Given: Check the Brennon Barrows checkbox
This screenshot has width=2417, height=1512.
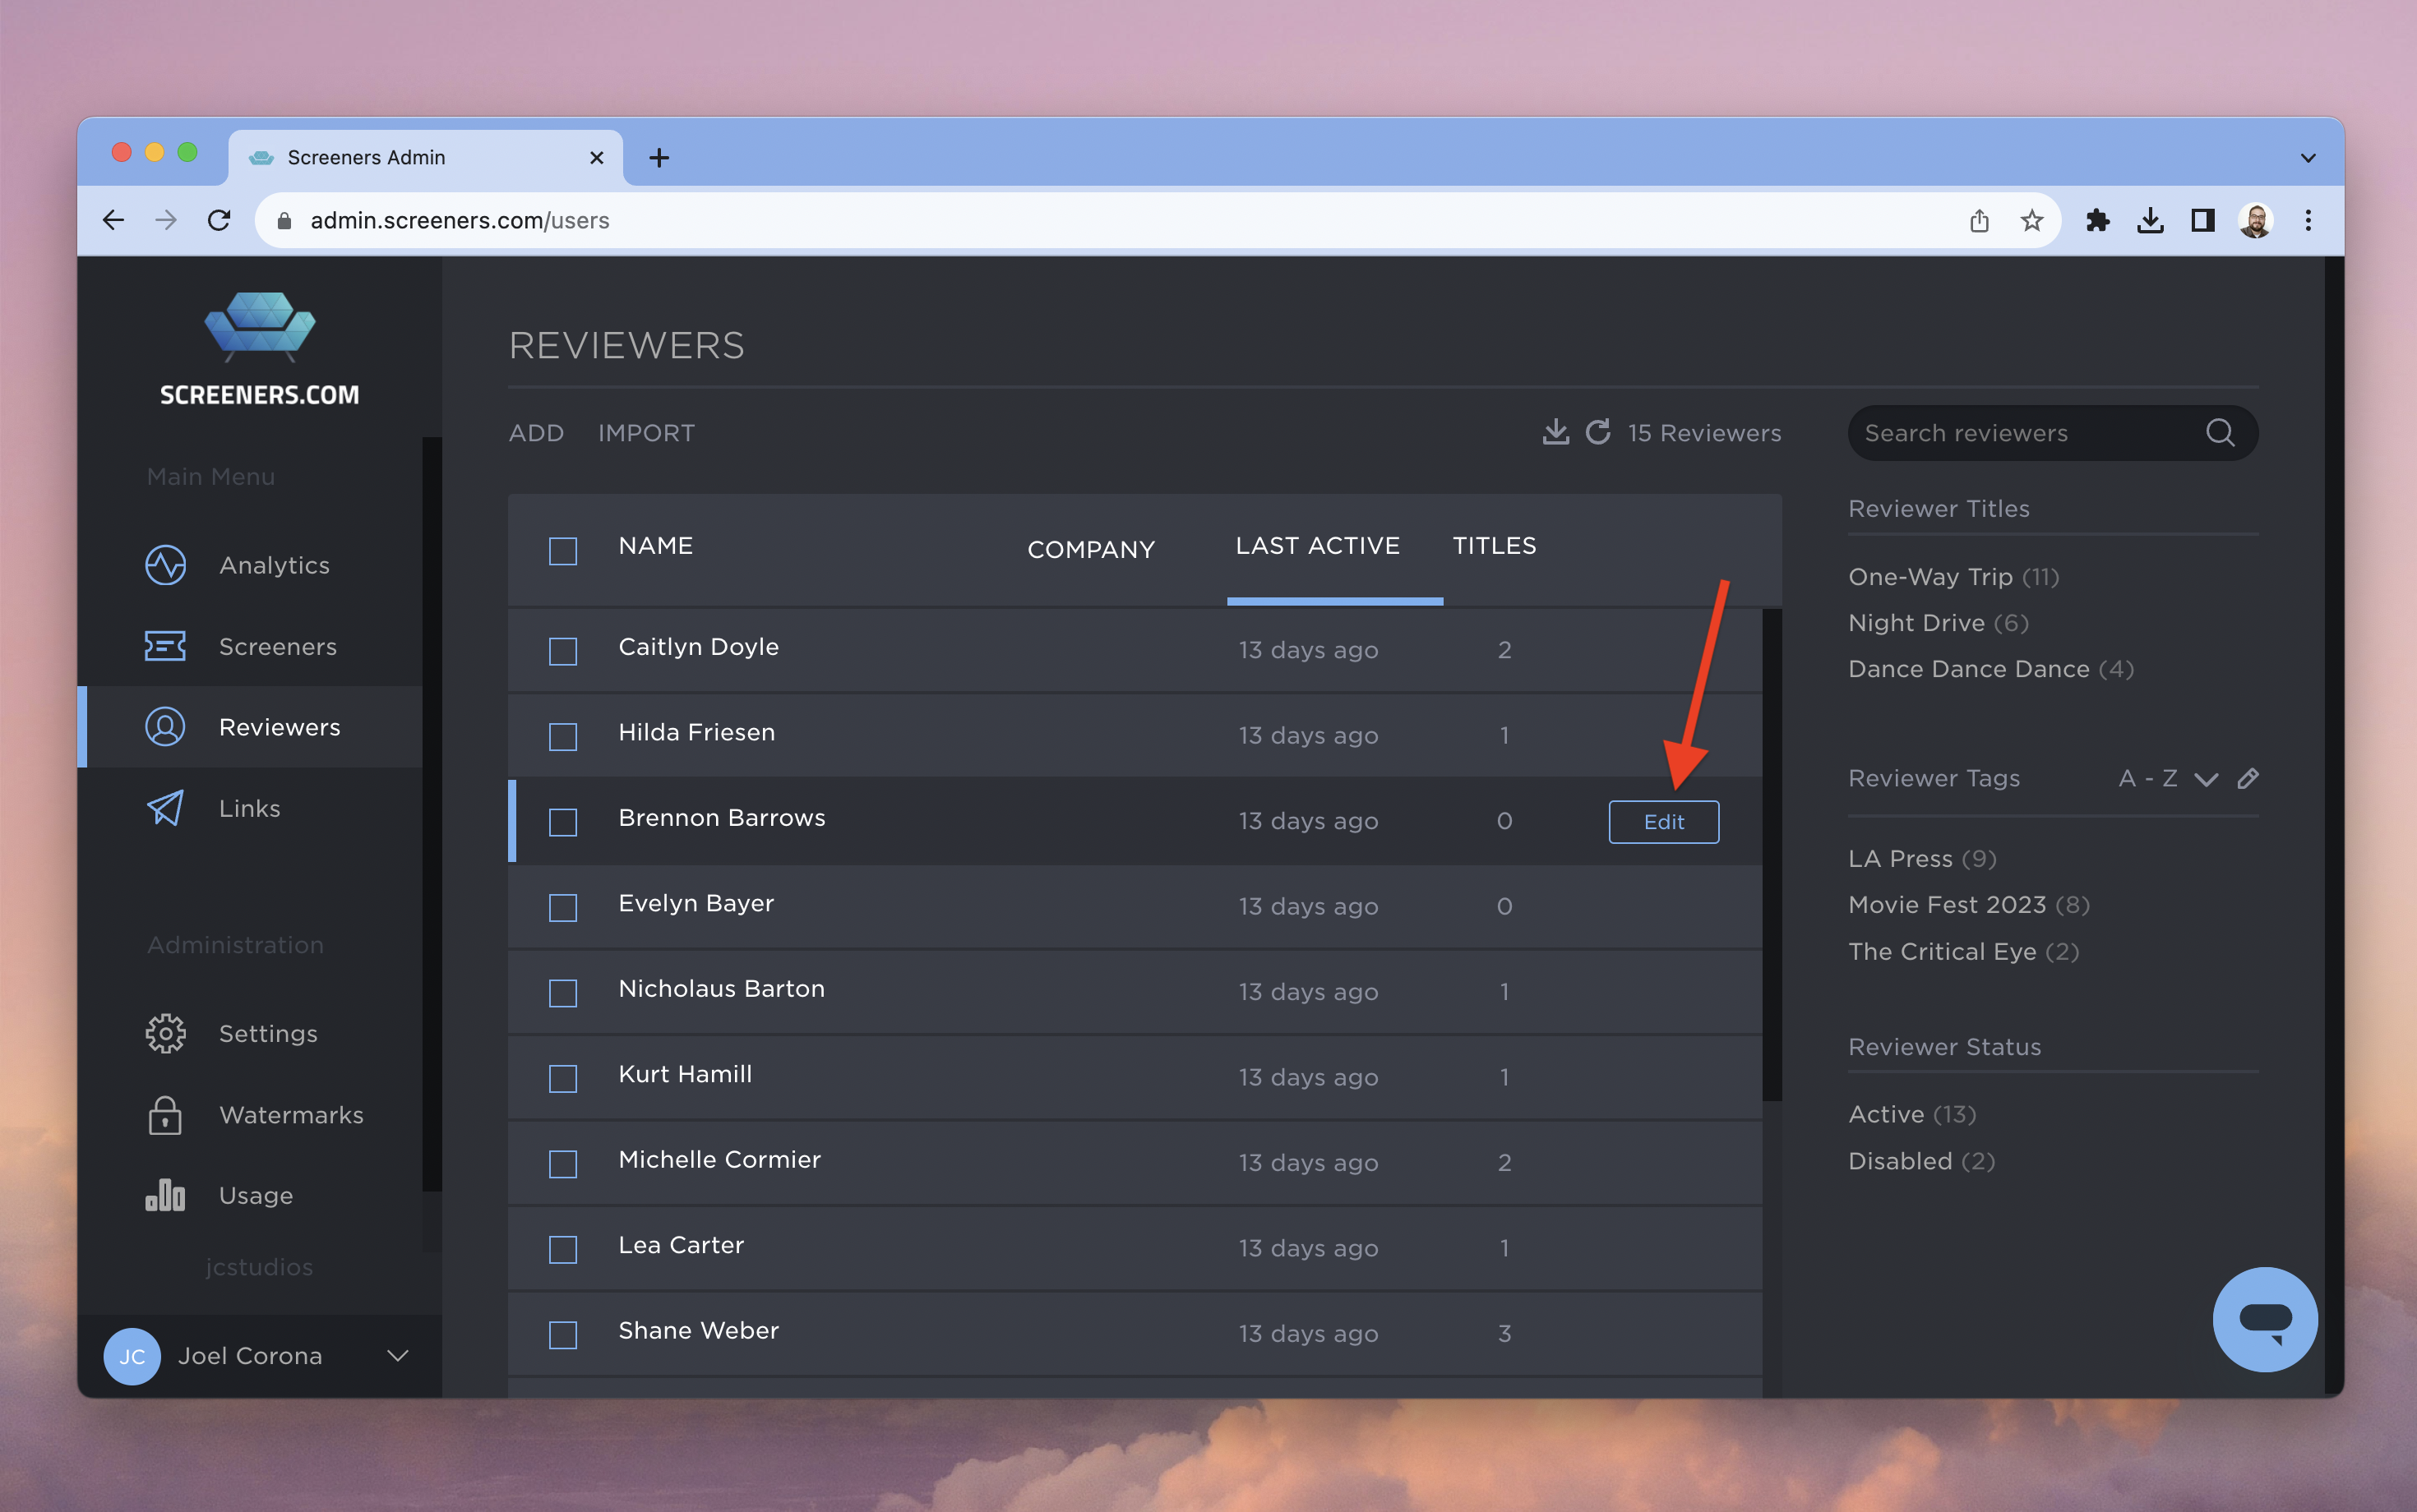Looking at the screenshot, I should tap(563, 822).
